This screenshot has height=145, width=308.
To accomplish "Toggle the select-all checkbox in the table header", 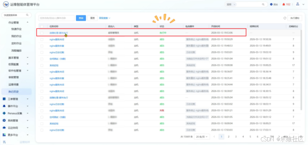I will 42,26.
